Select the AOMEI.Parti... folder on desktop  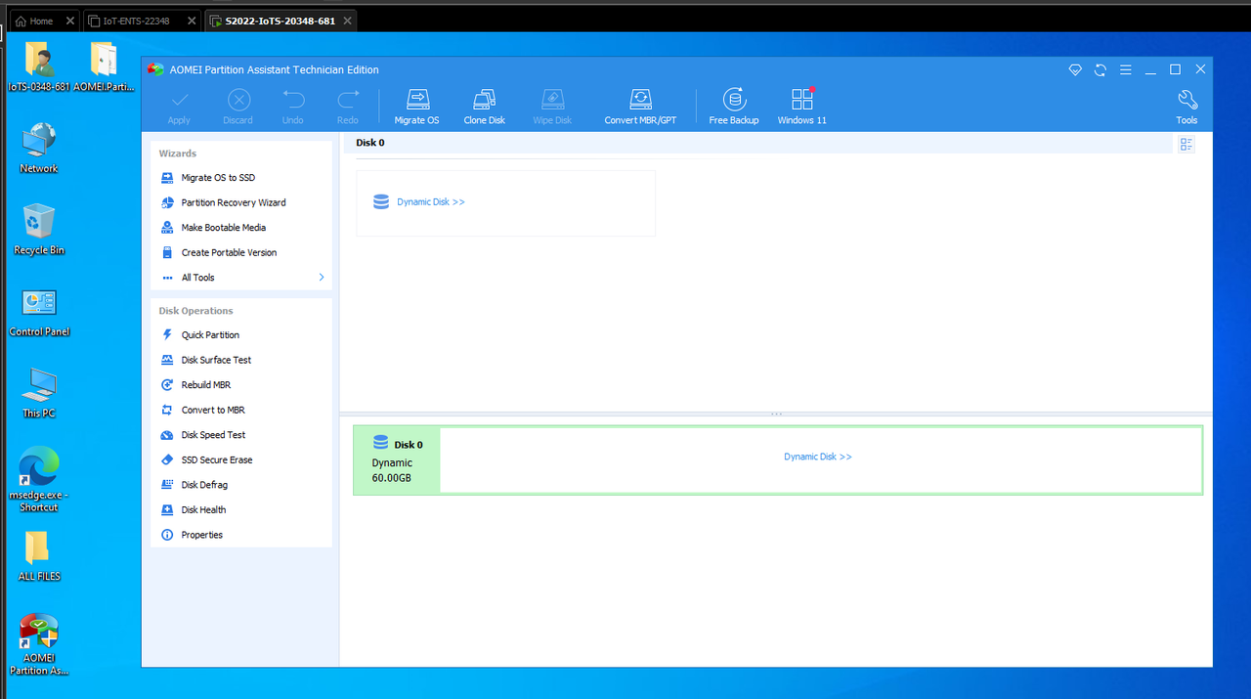[104, 66]
